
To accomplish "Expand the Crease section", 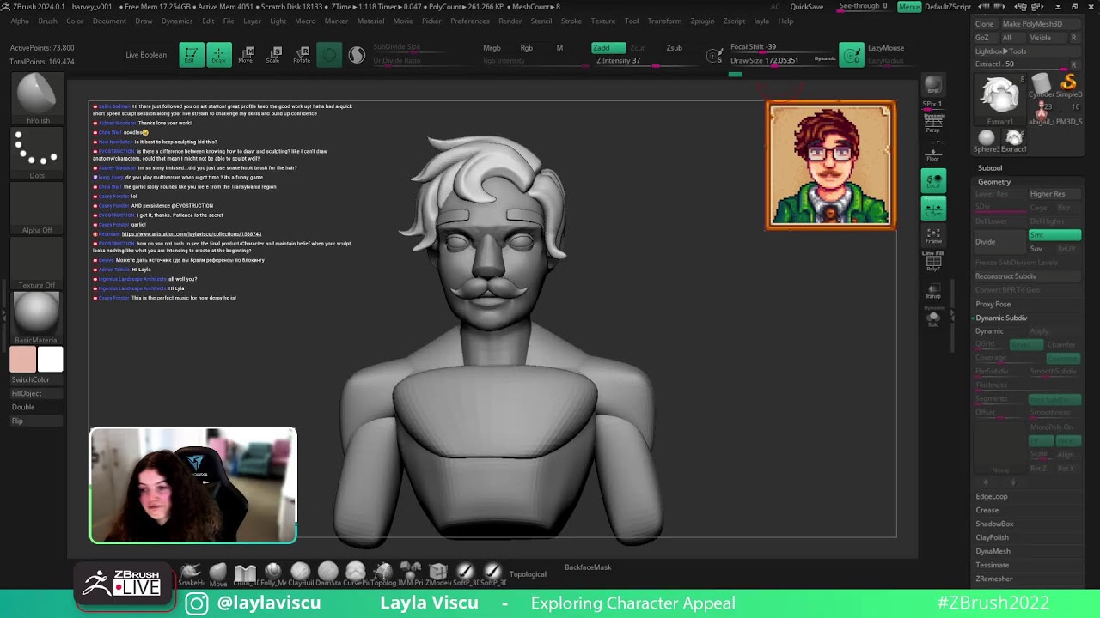I will click(x=987, y=510).
